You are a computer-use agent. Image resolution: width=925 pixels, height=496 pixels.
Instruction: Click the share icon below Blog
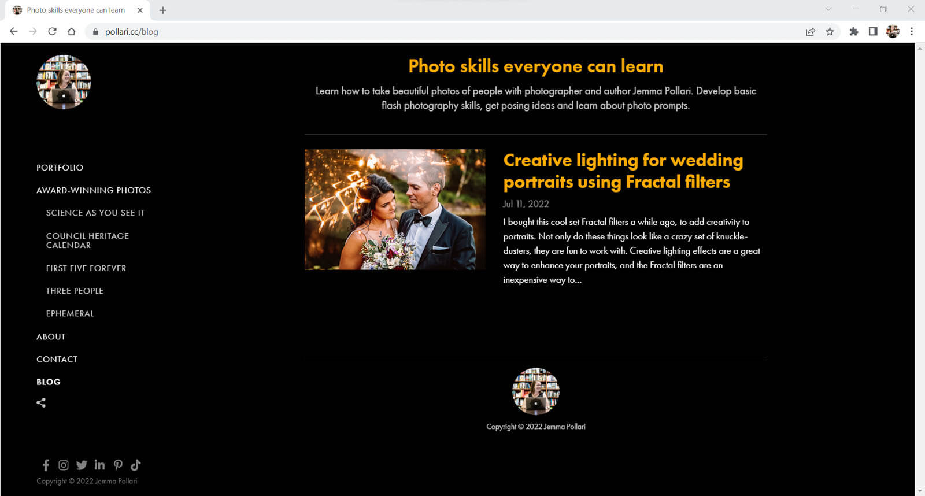click(x=41, y=403)
